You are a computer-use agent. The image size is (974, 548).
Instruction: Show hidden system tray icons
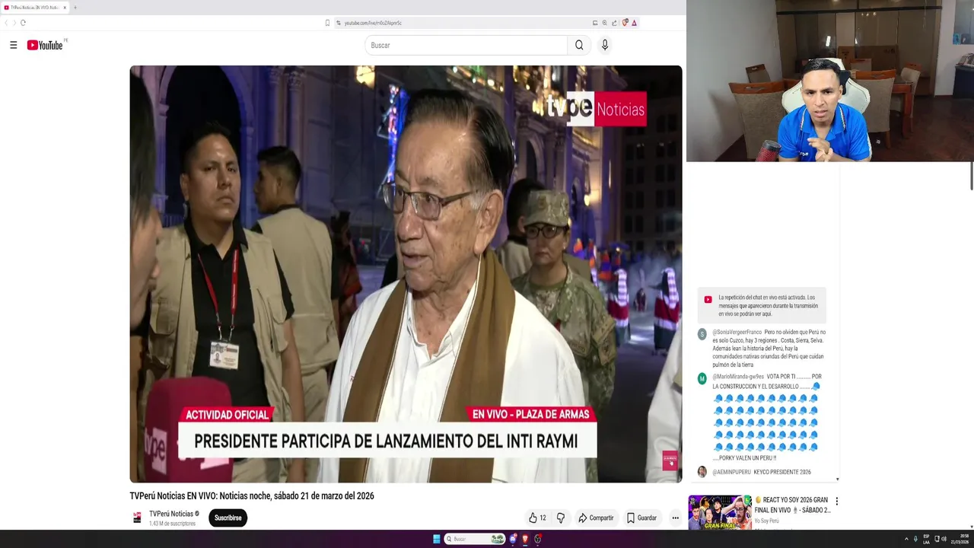click(x=906, y=539)
